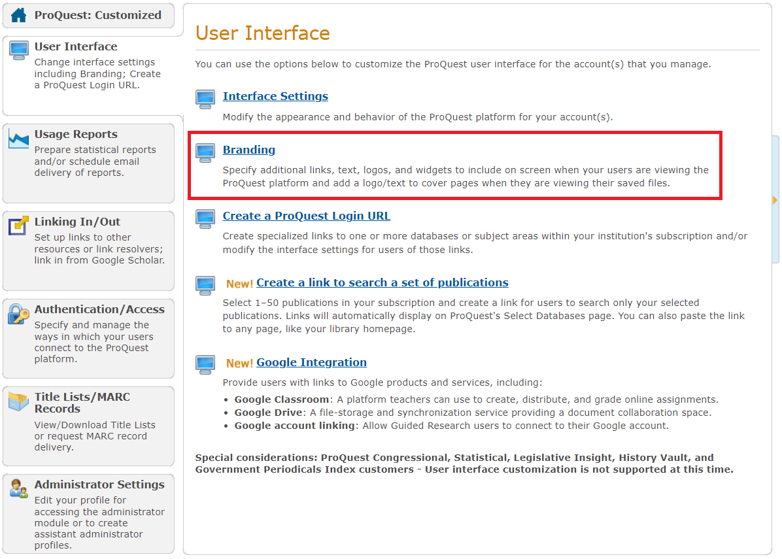782x559 pixels.
Task: Open the Google Integration link
Action: (x=312, y=362)
